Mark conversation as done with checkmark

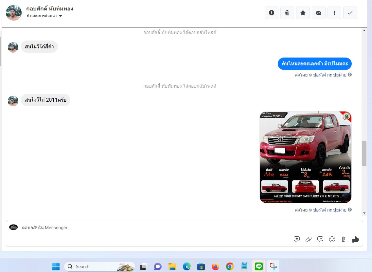coord(350,13)
